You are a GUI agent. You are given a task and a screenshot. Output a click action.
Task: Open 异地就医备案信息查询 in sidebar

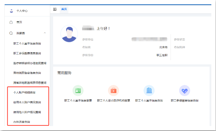(27, 73)
